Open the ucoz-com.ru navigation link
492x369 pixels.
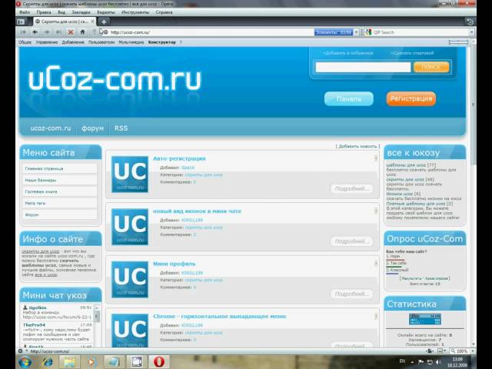click(51, 128)
